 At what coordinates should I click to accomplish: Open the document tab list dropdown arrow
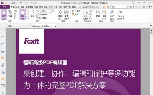[x=151, y=26]
